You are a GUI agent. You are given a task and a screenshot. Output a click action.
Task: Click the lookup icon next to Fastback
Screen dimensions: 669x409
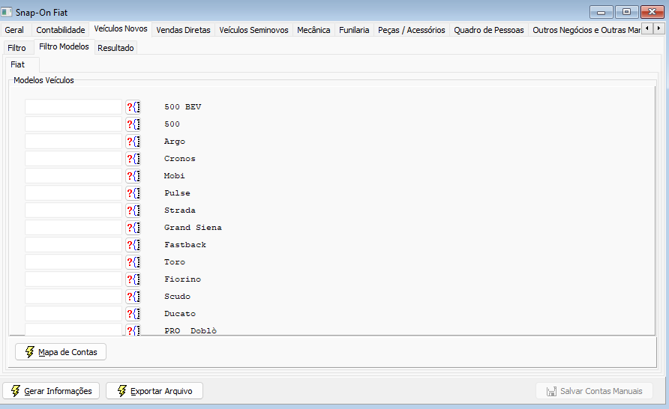pyautogui.click(x=133, y=244)
